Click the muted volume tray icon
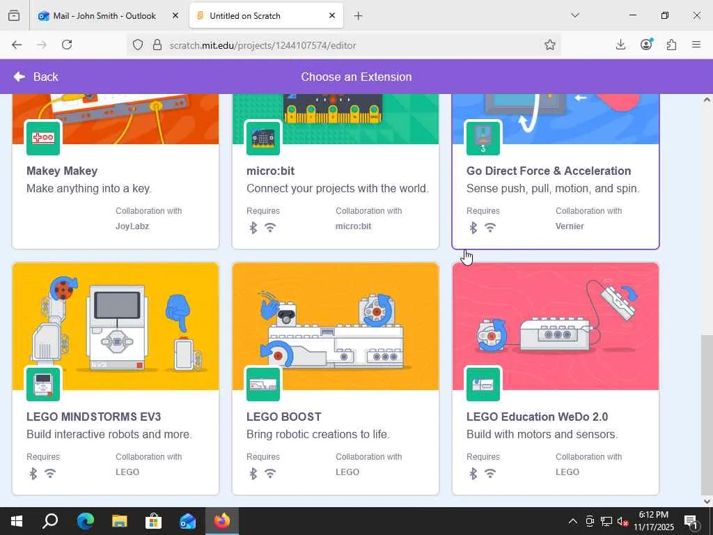713x535 pixels. (622, 521)
